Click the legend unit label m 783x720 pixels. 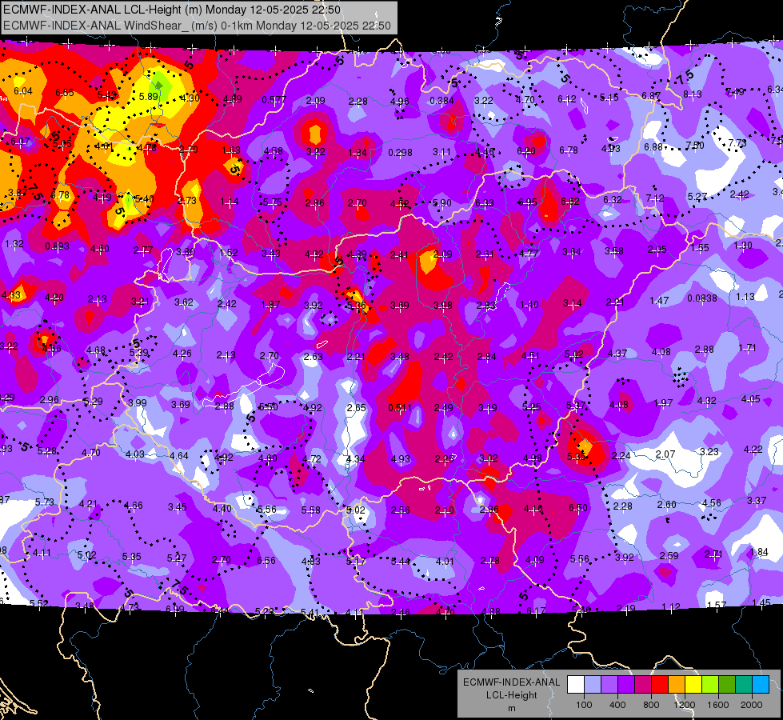point(511,708)
